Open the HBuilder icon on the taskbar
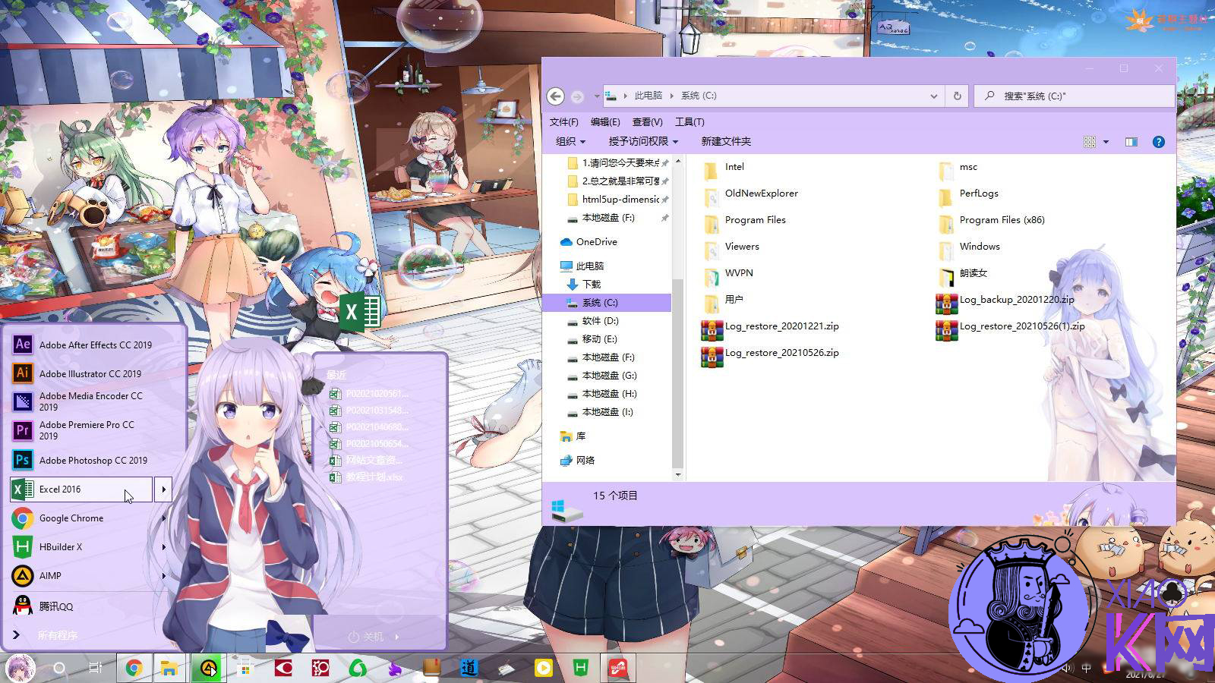Screen dimensions: 1215x683 579,668
